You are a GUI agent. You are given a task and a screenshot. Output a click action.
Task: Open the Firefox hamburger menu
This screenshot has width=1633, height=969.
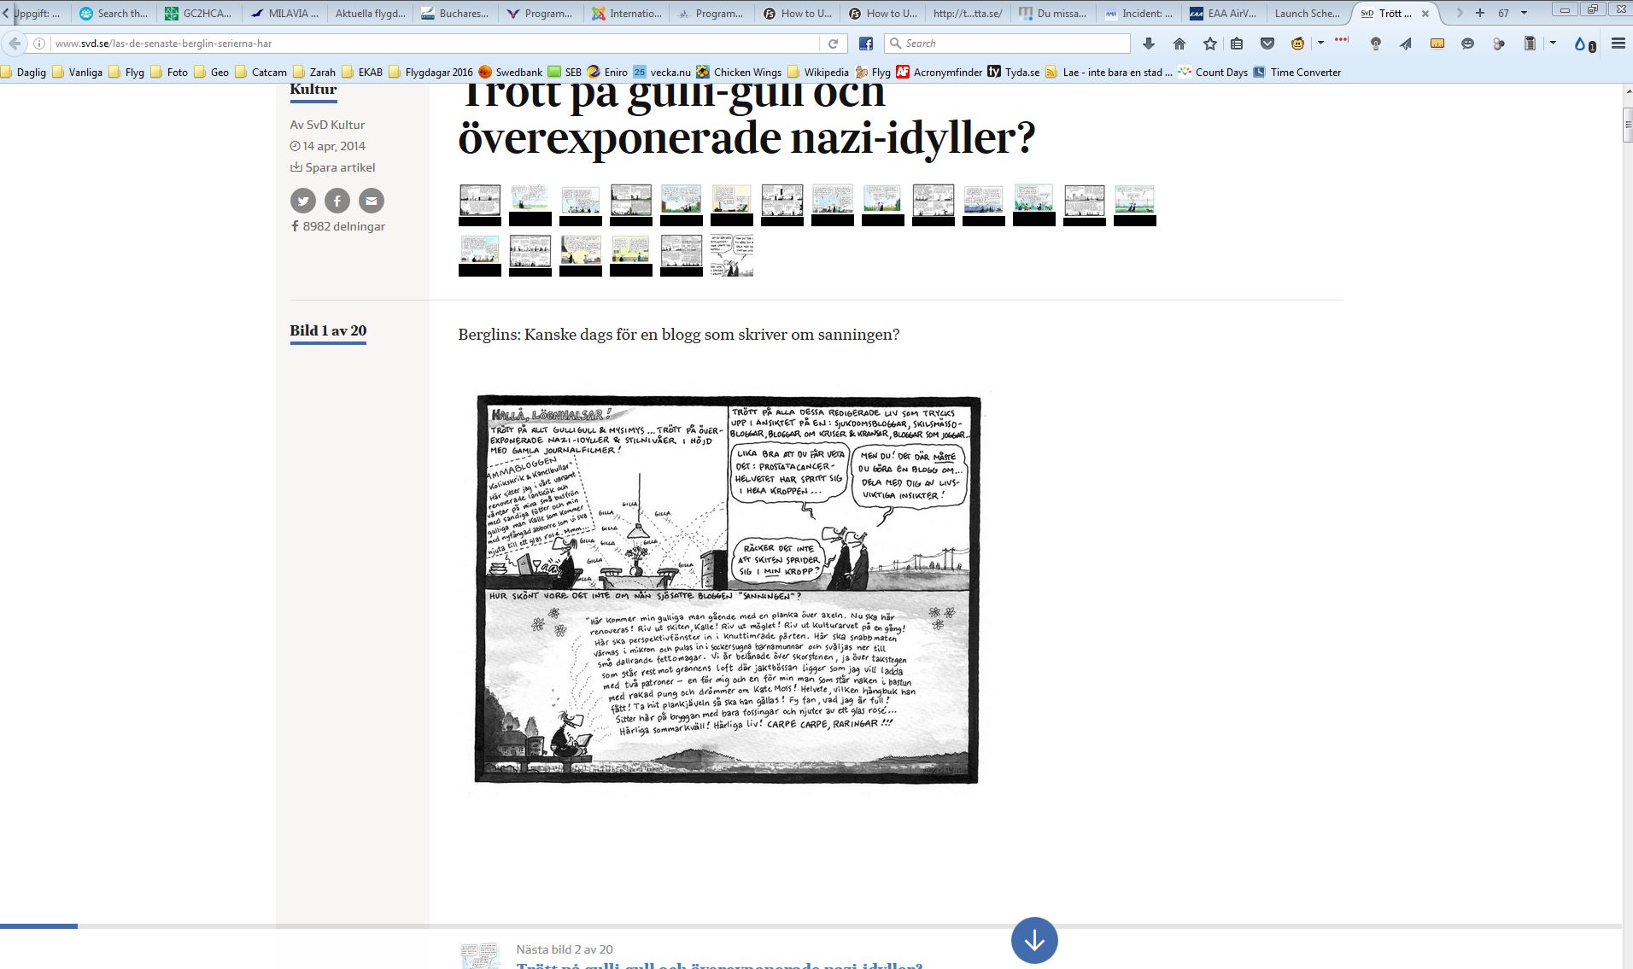1618,44
